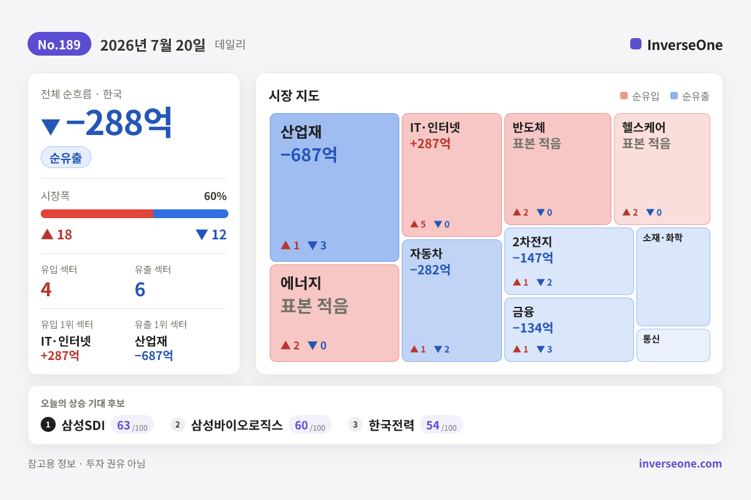Click the 순유입 red legend swatch

[x=624, y=96]
